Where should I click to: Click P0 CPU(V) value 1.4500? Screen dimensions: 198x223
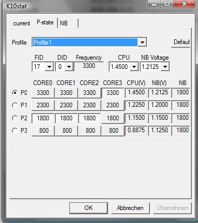(136, 92)
